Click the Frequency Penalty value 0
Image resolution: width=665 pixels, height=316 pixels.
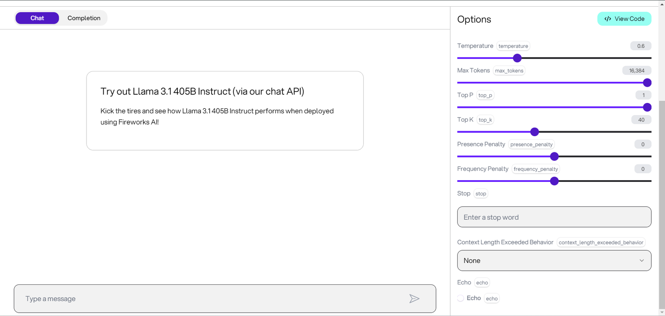click(x=643, y=169)
